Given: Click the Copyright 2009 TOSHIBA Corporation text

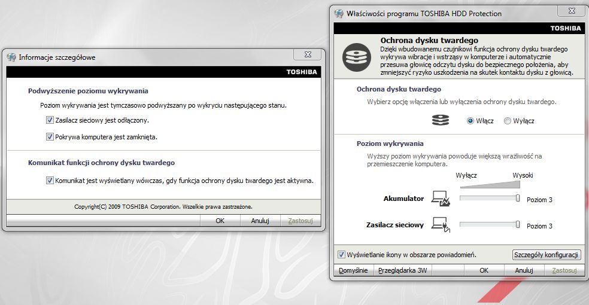Looking at the screenshot, I should tap(163, 207).
